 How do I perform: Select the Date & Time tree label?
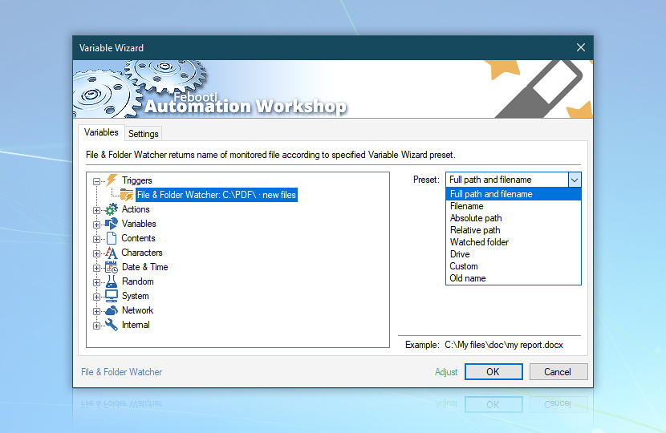pyautogui.click(x=145, y=267)
